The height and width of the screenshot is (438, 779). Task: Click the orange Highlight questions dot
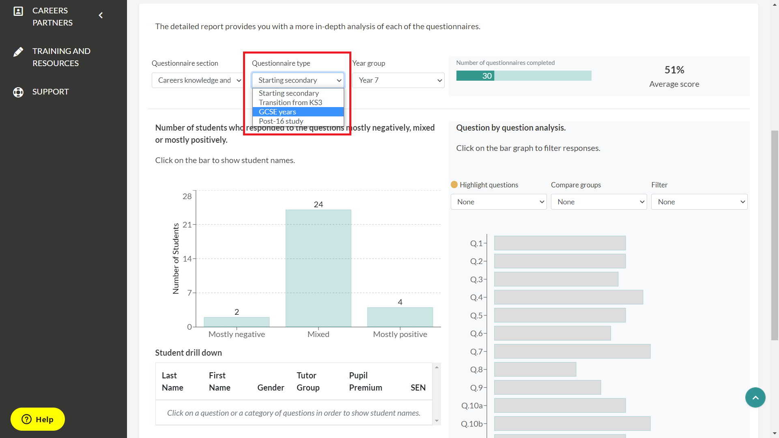coord(454,185)
